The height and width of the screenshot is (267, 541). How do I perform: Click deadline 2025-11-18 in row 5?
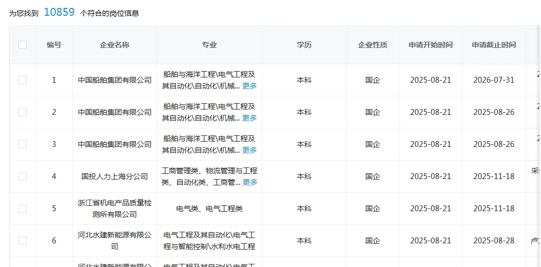[x=494, y=209]
